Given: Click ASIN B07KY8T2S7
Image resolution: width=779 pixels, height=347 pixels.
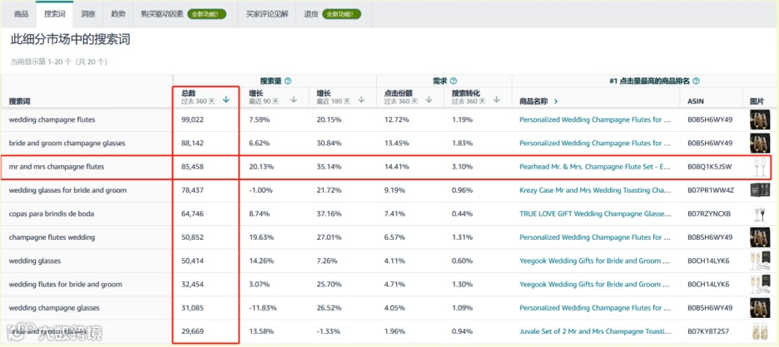Looking at the screenshot, I should coord(708,331).
